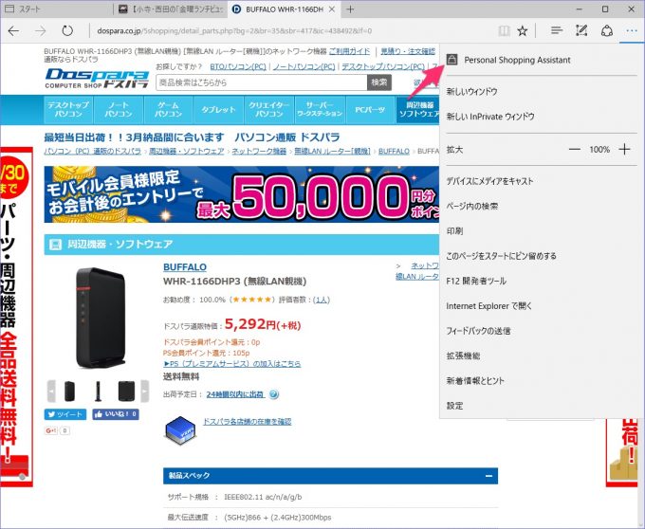This screenshot has height=529, width=645.
Task: Focus the 商品検索 search field
Action: click(262, 82)
